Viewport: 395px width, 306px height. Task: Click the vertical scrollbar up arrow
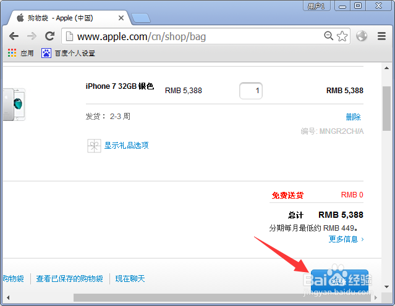[x=387, y=68]
